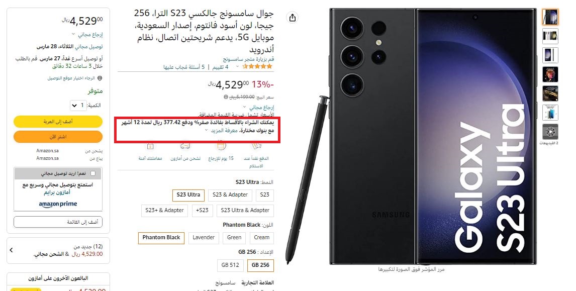Select the first phone thumbnail image
576x291 pixels.
(550, 17)
